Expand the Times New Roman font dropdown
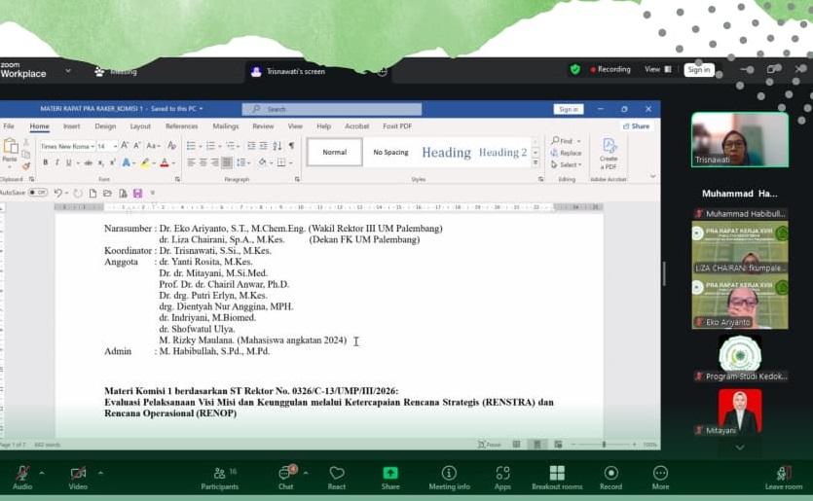This screenshot has height=501, width=813. pos(90,146)
